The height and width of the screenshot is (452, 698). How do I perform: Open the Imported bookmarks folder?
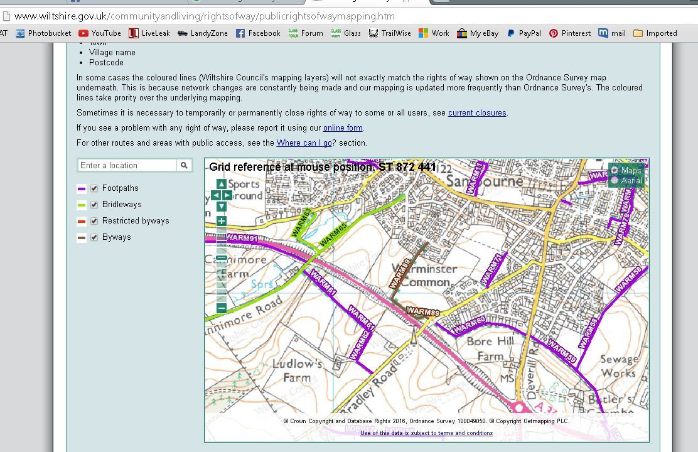pos(655,33)
